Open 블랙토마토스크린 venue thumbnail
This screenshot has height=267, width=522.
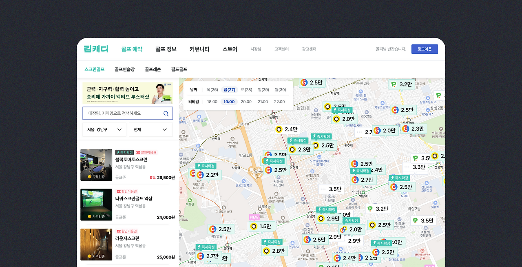coord(96,165)
